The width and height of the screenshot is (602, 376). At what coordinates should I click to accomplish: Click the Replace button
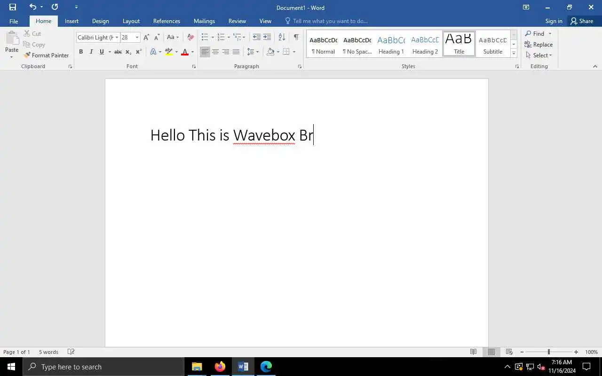[539, 45]
